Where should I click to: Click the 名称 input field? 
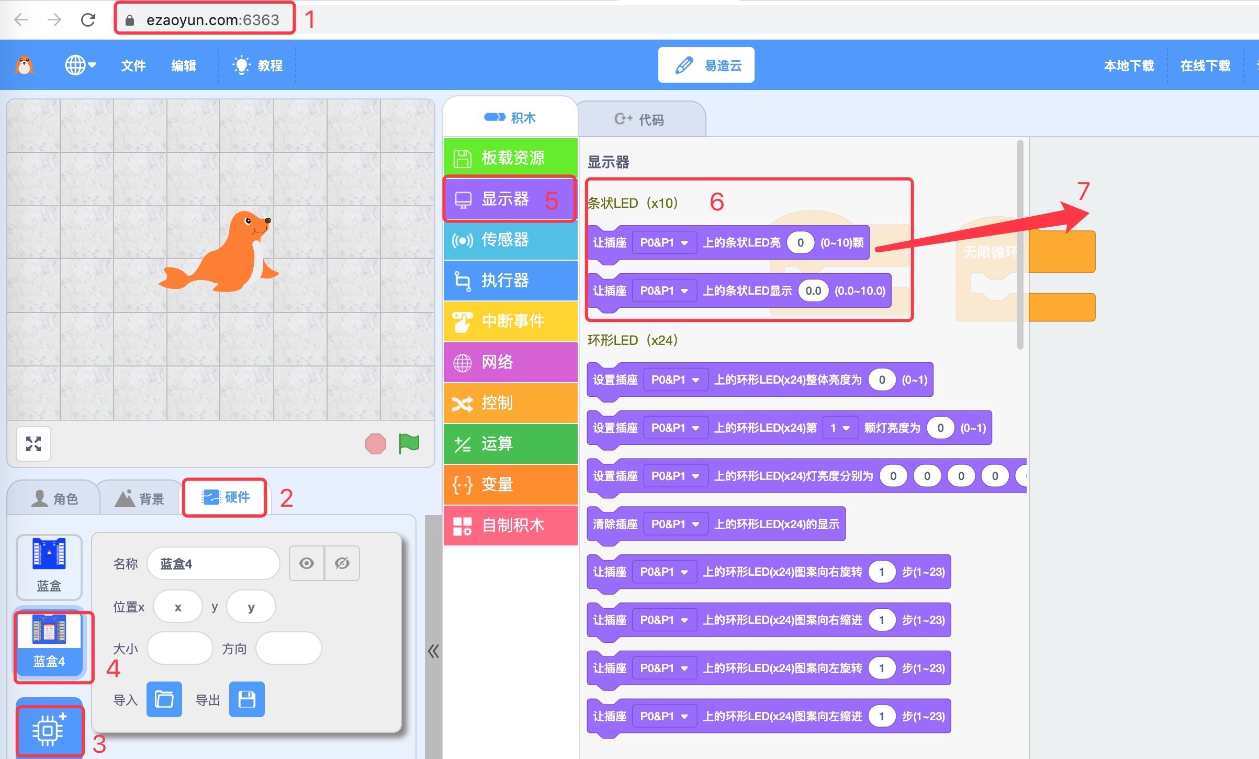213,563
